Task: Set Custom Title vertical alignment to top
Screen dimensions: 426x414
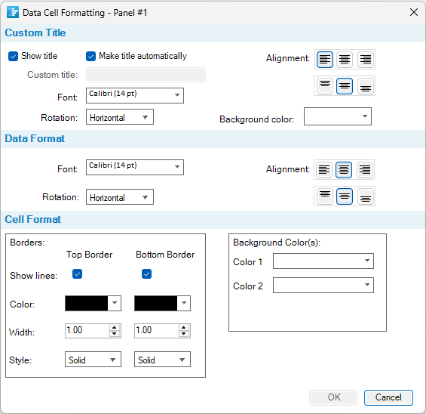Action: pos(325,86)
